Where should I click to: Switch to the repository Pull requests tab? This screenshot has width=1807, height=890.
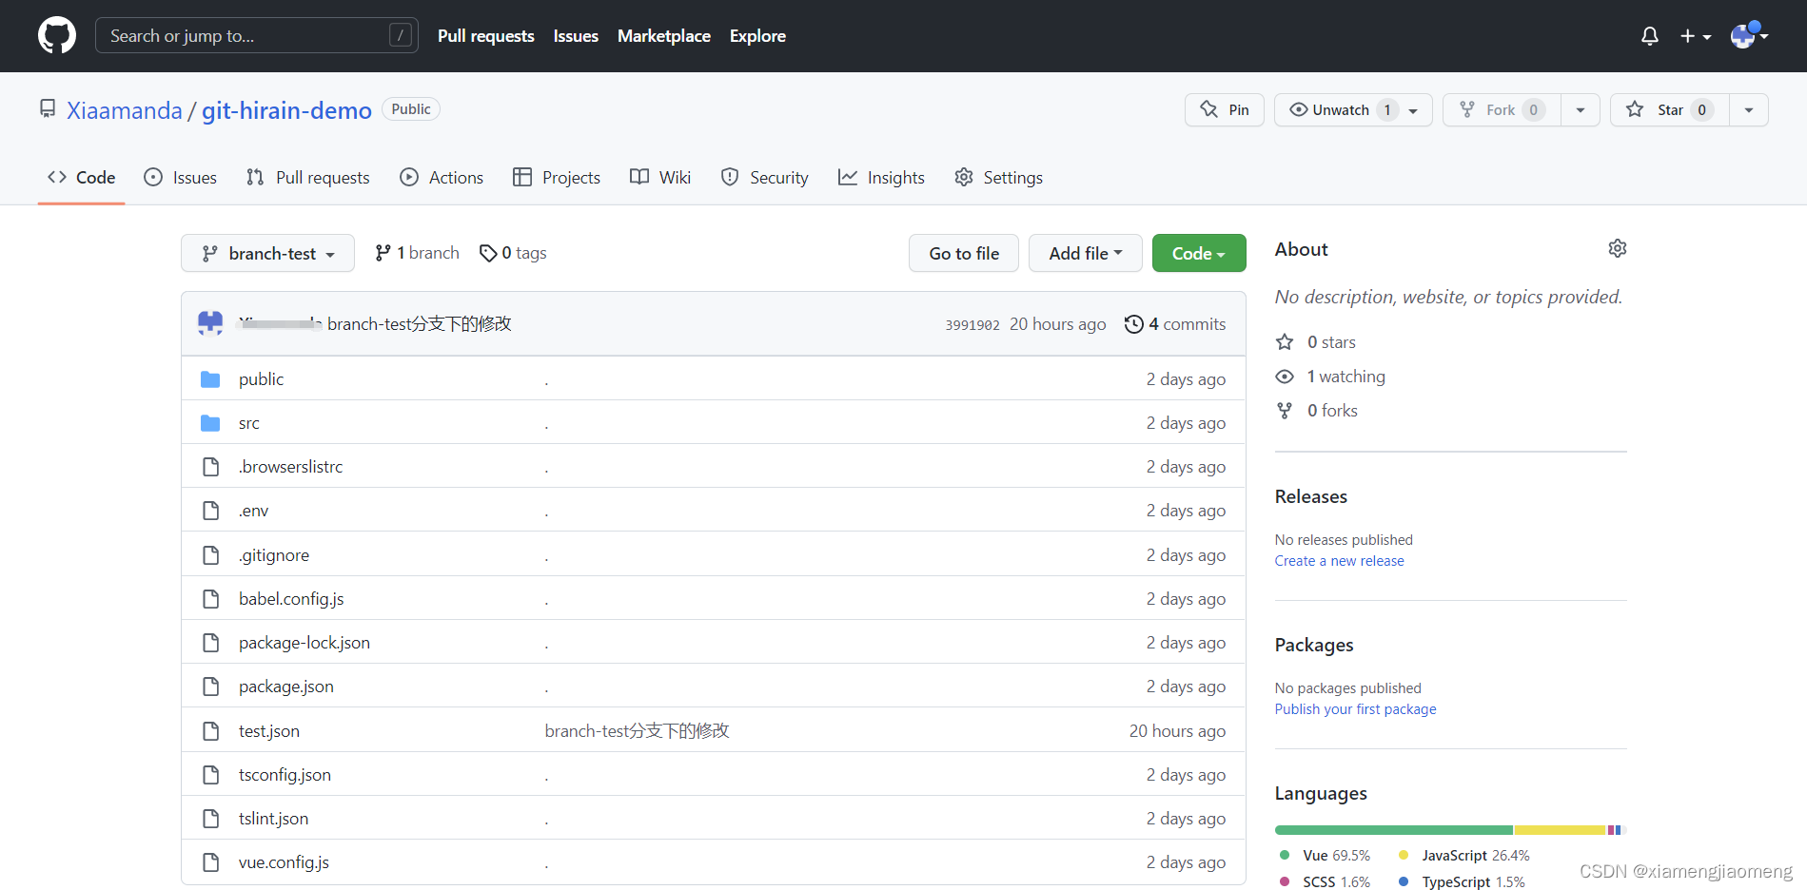click(308, 178)
